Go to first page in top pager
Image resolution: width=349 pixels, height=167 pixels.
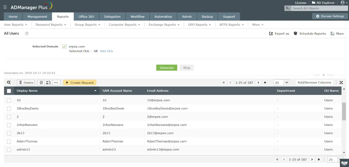click(224, 82)
